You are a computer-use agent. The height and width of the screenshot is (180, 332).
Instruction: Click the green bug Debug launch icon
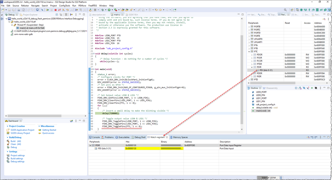pyautogui.click(x=103, y=10)
